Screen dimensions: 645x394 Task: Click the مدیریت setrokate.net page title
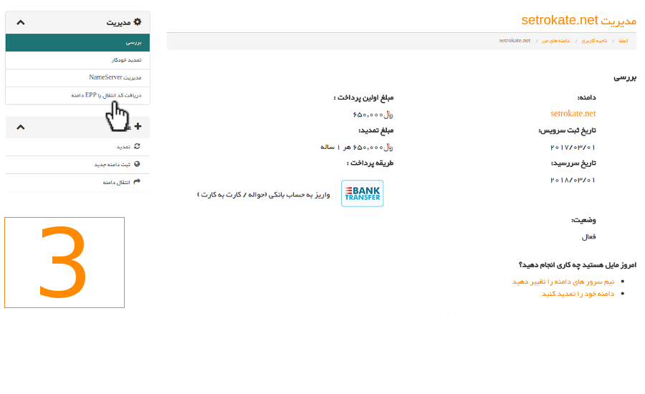579,20
